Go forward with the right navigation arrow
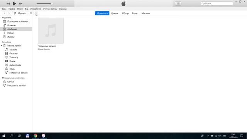This screenshot has width=247, height=139. pyautogui.click(x=9, y=13)
